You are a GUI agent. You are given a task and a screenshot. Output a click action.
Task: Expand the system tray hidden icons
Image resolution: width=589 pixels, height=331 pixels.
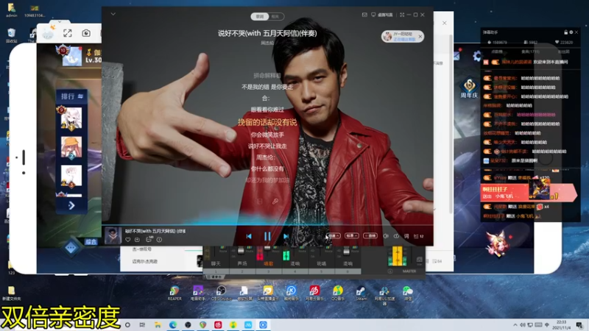click(x=515, y=325)
